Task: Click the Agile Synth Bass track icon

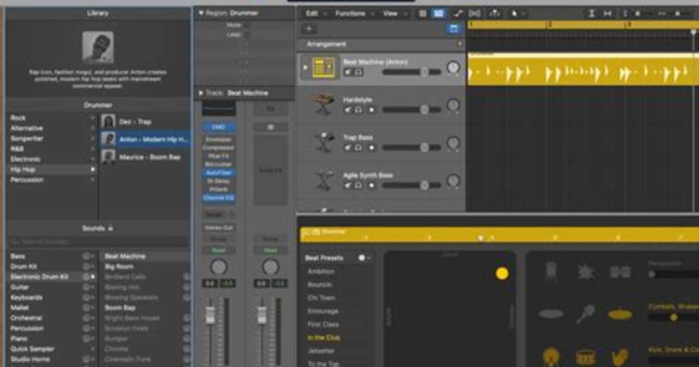Action: (324, 180)
